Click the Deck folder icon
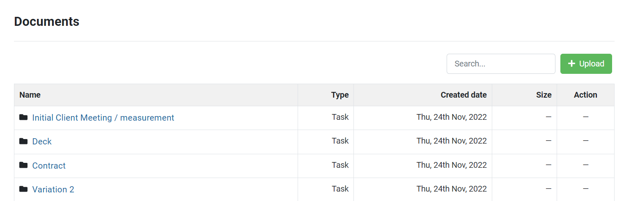624x201 pixels. coord(23,141)
